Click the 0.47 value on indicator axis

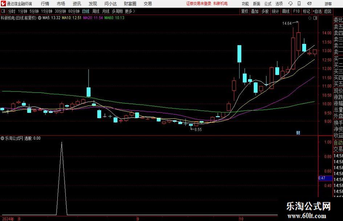point(325,178)
